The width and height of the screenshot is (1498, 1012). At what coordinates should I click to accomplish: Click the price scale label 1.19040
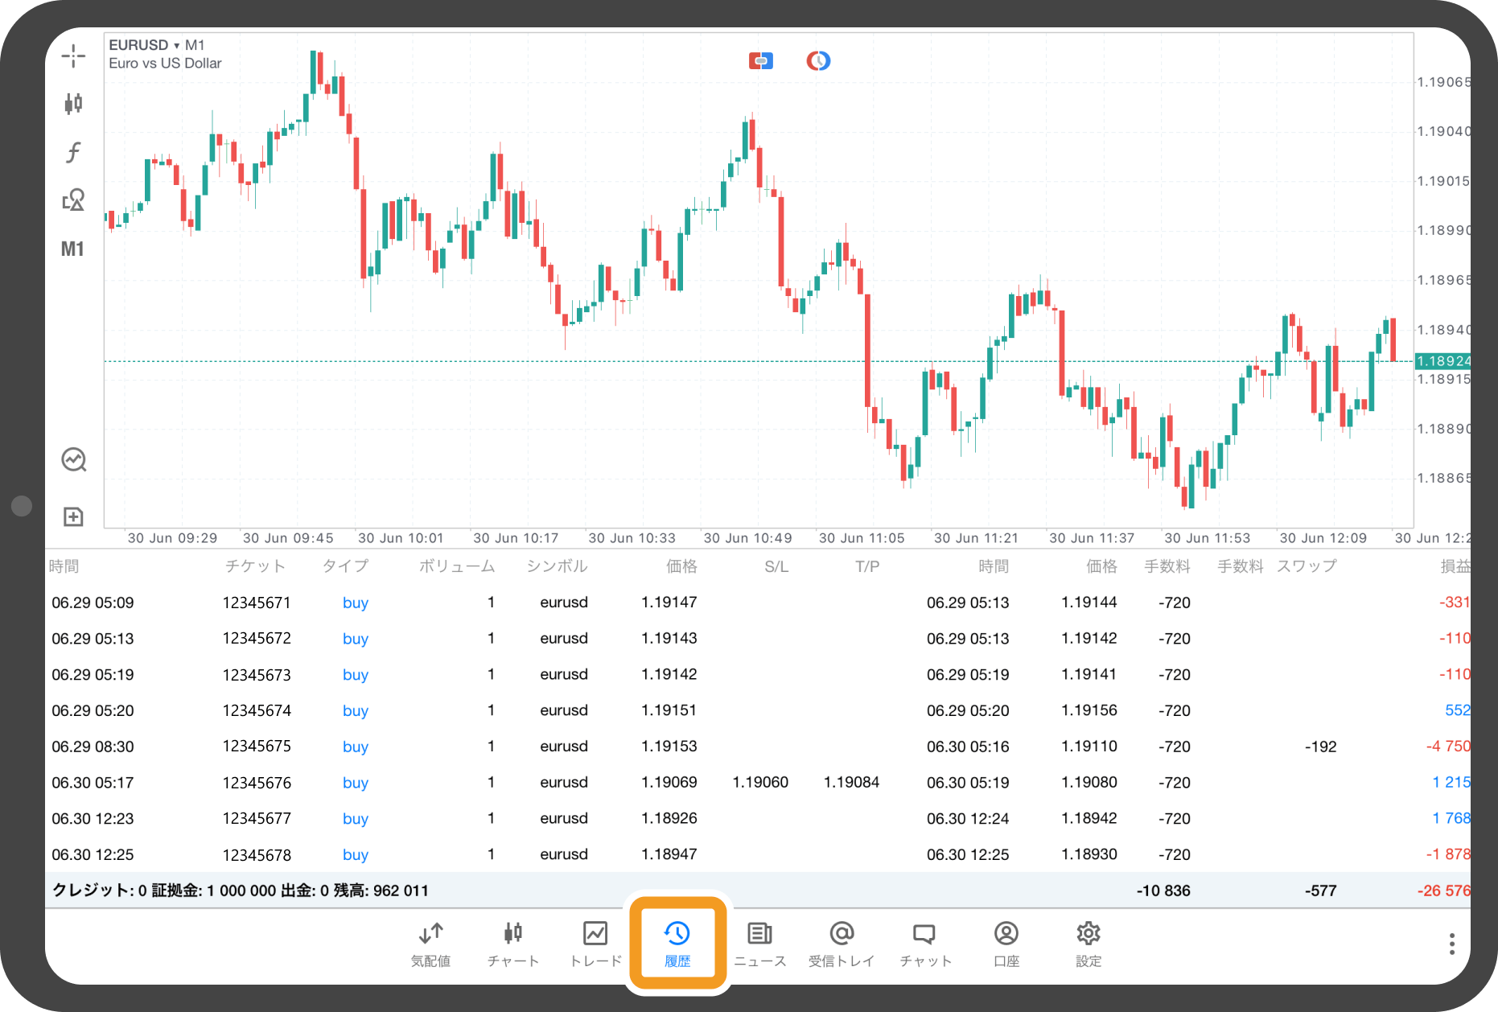(x=1443, y=131)
